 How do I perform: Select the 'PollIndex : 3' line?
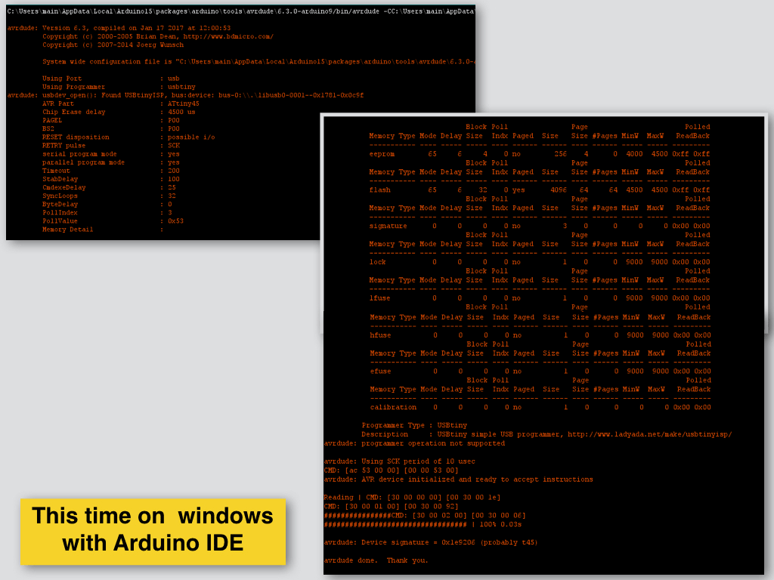tap(107, 212)
